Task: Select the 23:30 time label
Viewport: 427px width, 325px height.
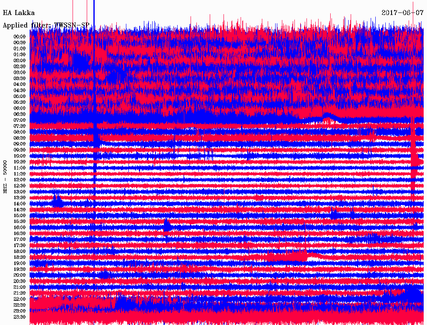Action: pyautogui.click(x=20, y=317)
